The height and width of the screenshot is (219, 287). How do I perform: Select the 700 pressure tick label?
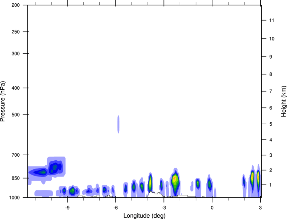click(16, 155)
